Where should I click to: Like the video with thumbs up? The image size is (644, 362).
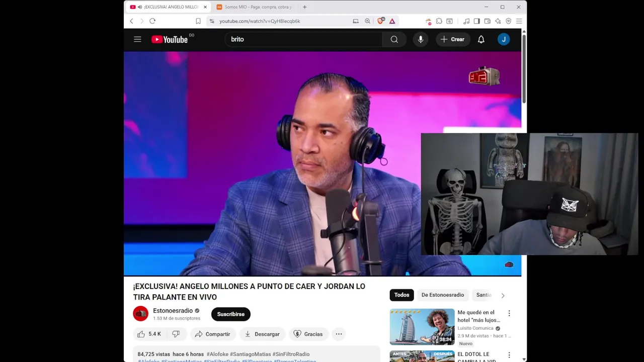pos(149,334)
